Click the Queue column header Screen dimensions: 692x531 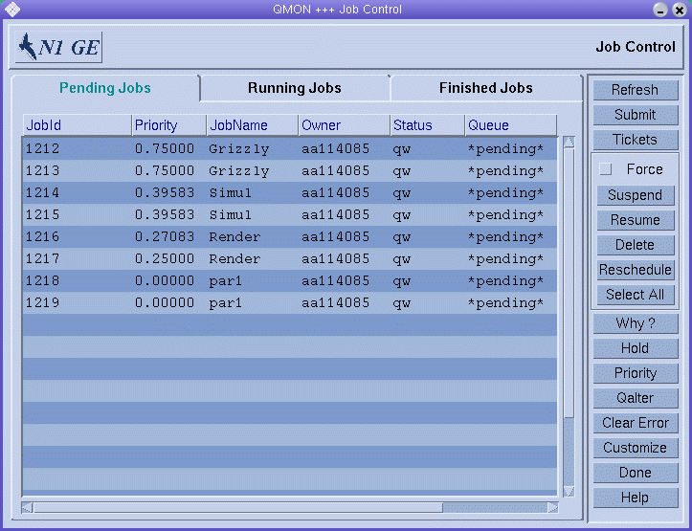tap(511, 125)
